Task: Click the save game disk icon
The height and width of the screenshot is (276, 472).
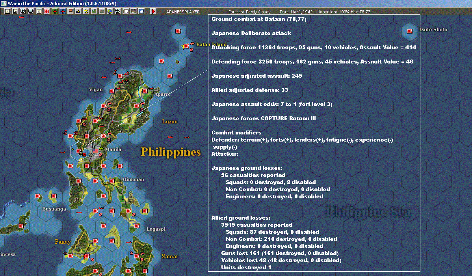Action: click(7, 11)
